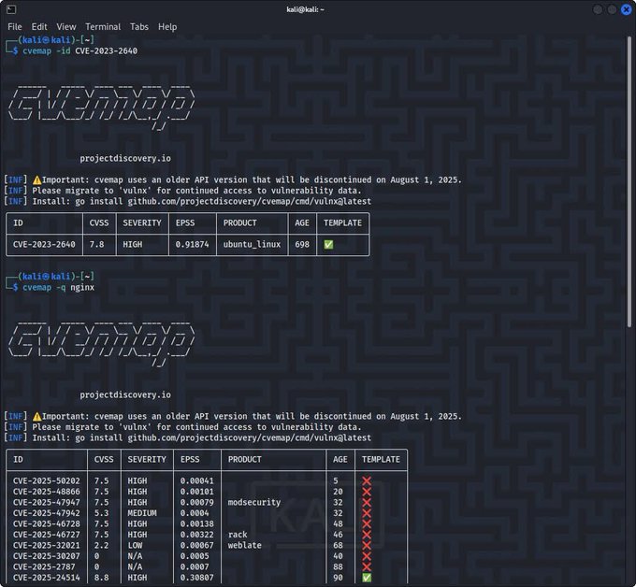
Task: Click the 'CVE-2025-24514' table entry
Action: (47, 578)
